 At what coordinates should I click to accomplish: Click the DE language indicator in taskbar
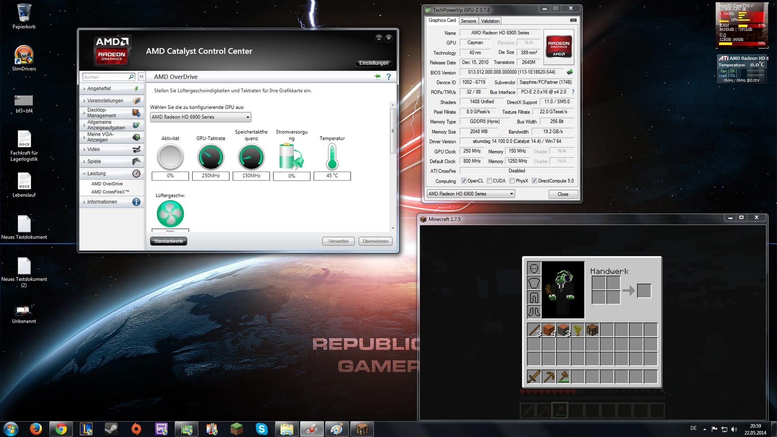[x=693, y=428]
